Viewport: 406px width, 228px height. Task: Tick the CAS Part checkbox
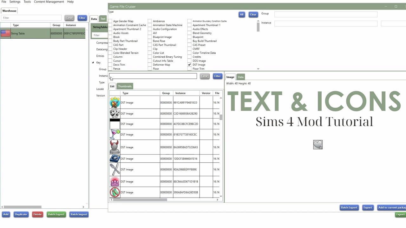[x=110, y=45]
